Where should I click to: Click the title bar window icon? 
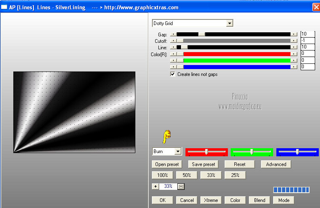(4, 7)
